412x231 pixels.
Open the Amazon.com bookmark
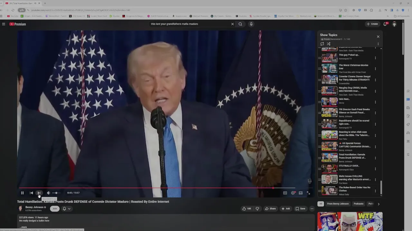(180, 16)
